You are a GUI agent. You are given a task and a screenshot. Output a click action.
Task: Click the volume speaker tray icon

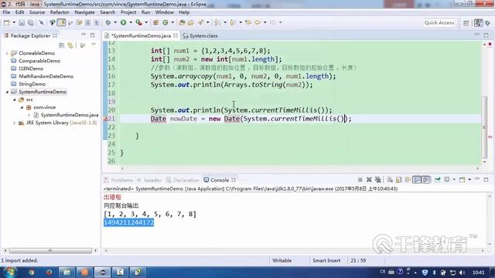pos(462,273)
